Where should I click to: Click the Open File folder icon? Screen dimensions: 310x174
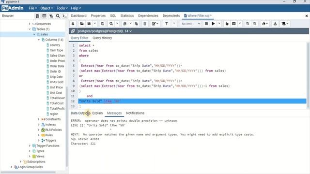[x=82, y=24]
